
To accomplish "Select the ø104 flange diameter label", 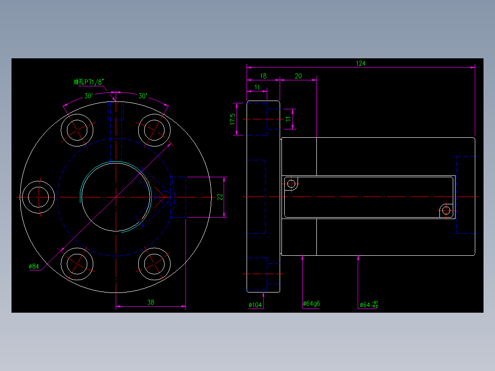I will click(x=255, y=305).
